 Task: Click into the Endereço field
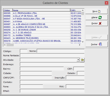52,64
